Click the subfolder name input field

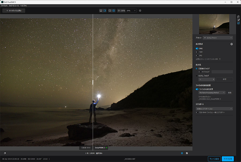click(222, 72)
